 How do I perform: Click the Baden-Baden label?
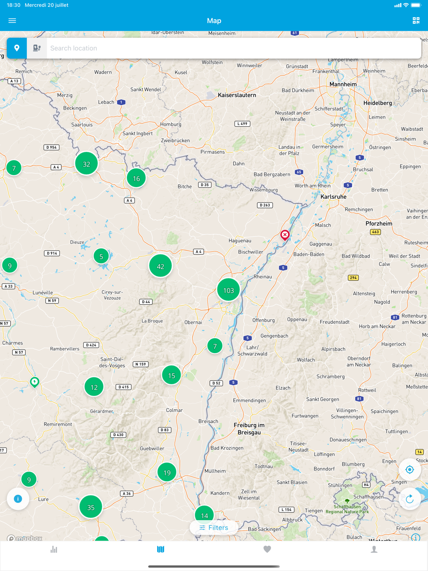(309, 254)
